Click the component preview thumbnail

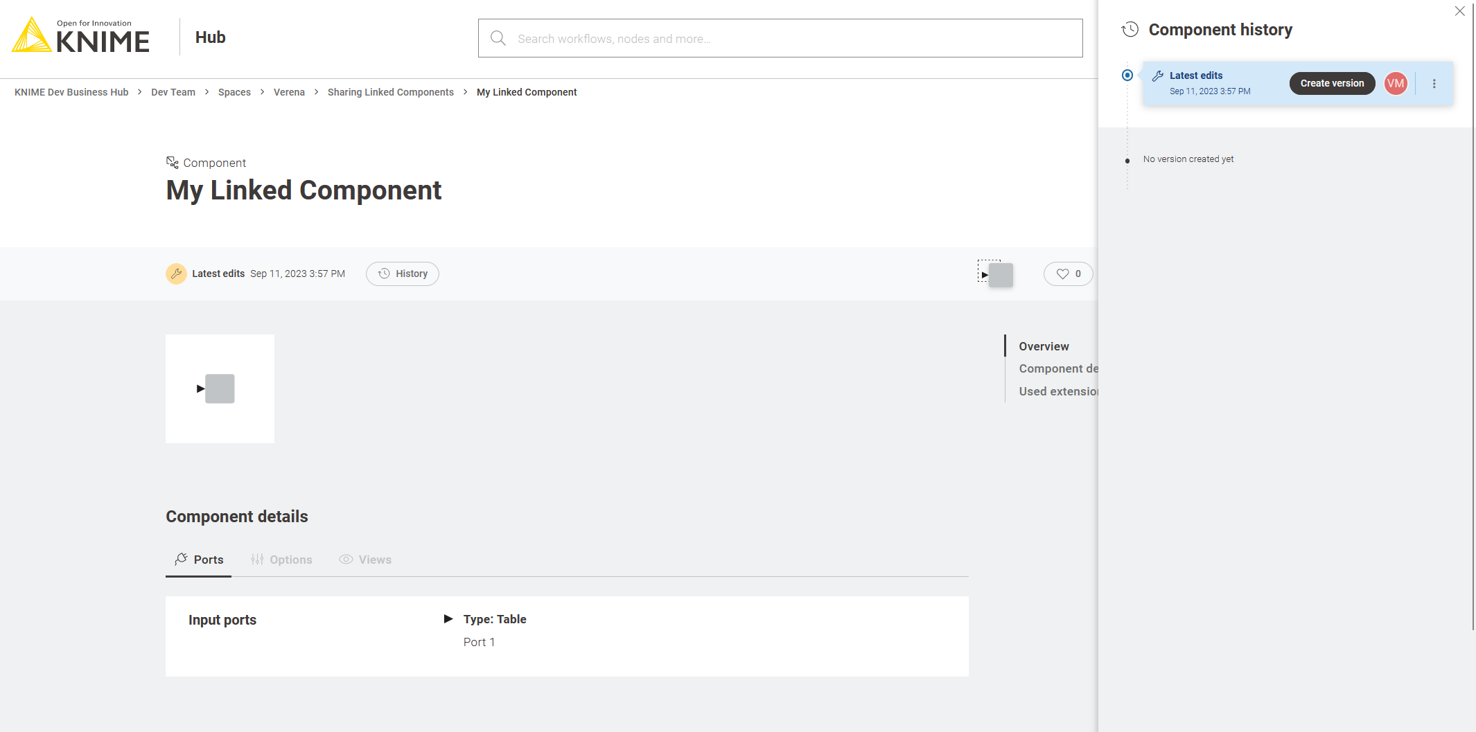click(x=220, y=389)
